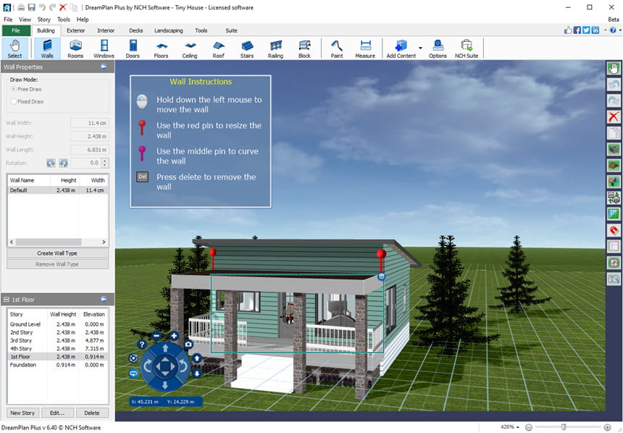Select the Ceiling tool
Screen dimensions: 623x433
(x=190, y=49)
